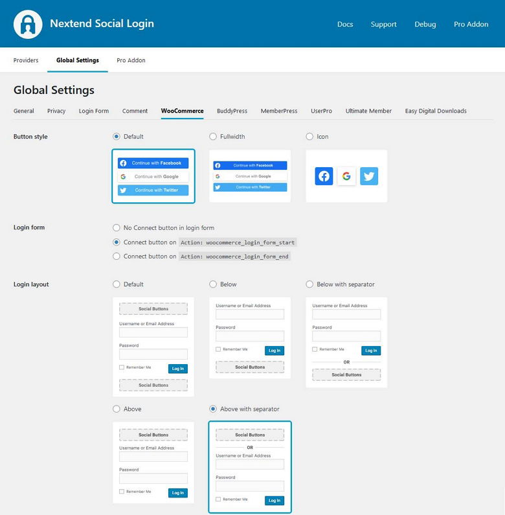Click Continue with Facebook in Fullwidth preview
This screenshot has height=515, width=505.
(x=250, y=165)
